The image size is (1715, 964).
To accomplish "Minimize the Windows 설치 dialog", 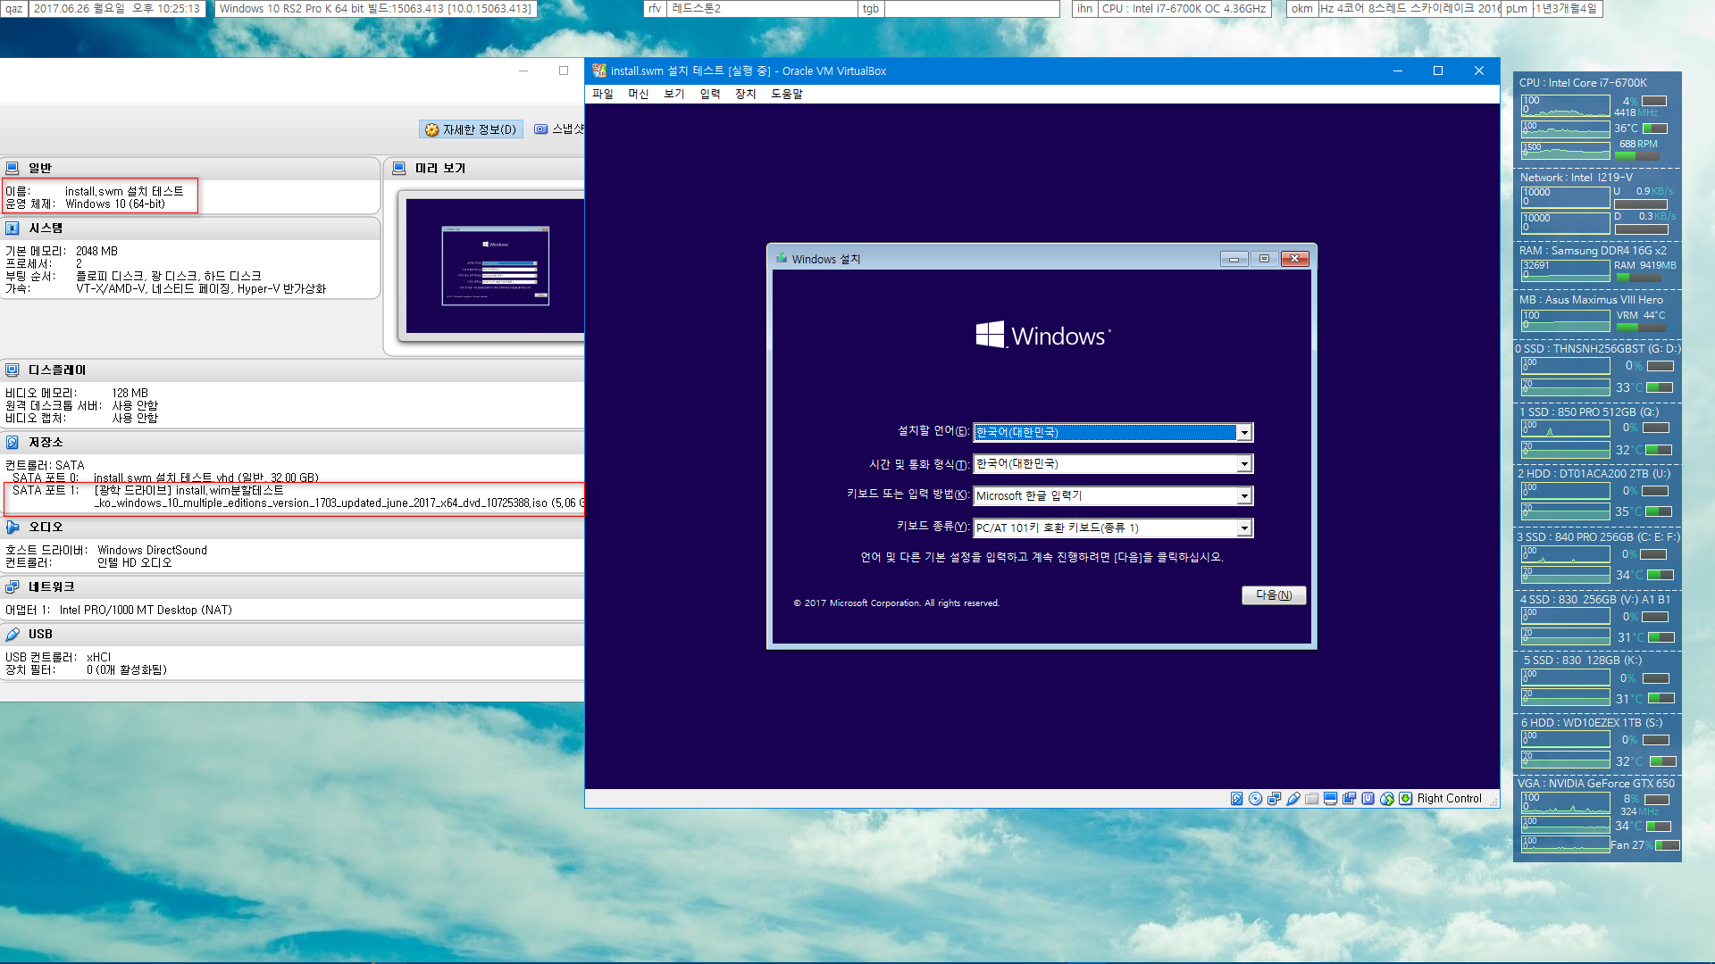I will [1234, 259].
